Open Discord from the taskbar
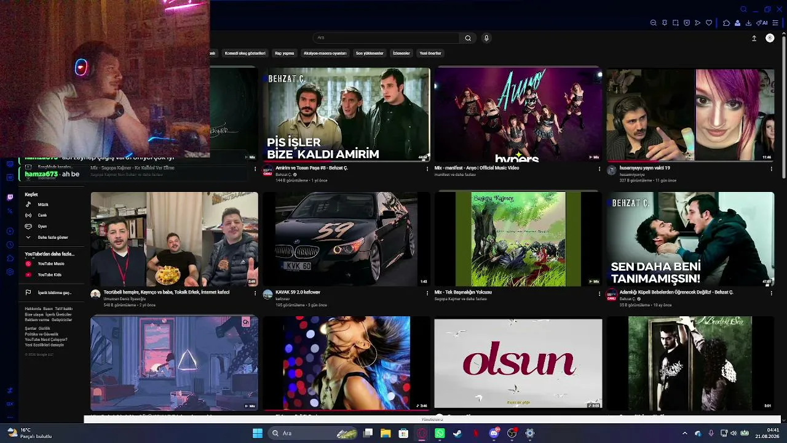The width and height of the screenshot is (787, 443). 494,433
